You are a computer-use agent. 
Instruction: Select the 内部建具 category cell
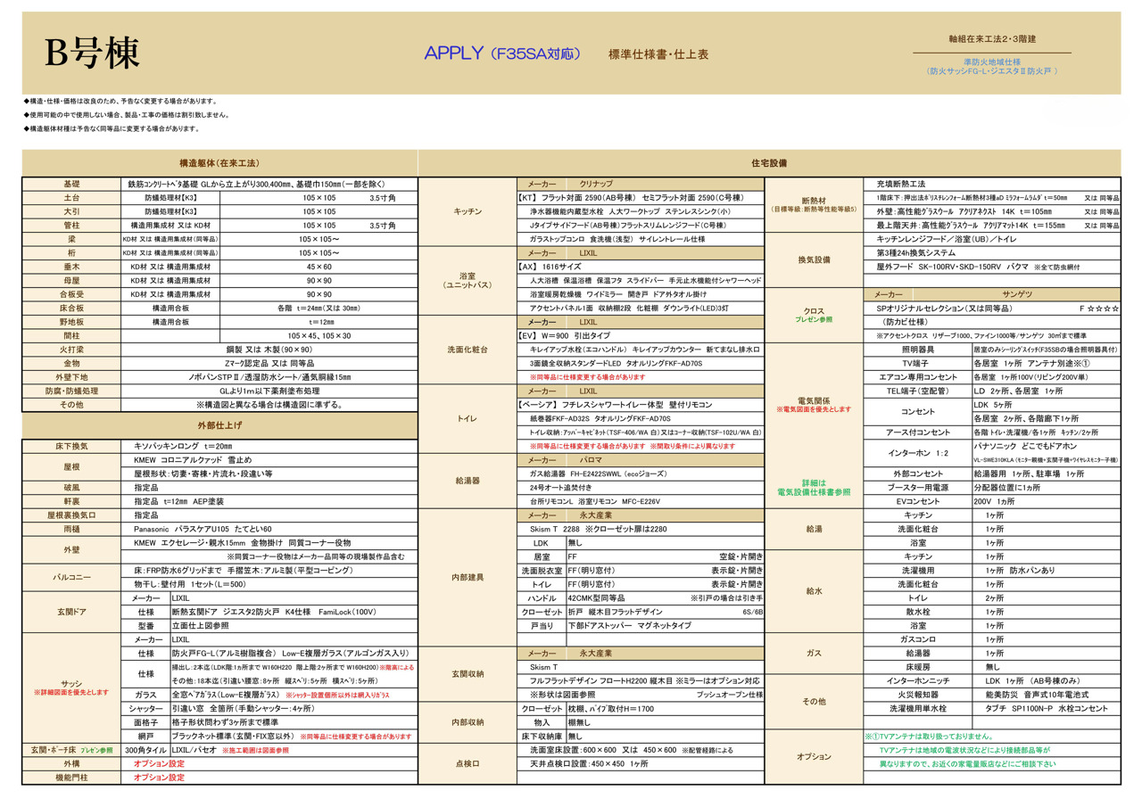(x=468, y=577)
